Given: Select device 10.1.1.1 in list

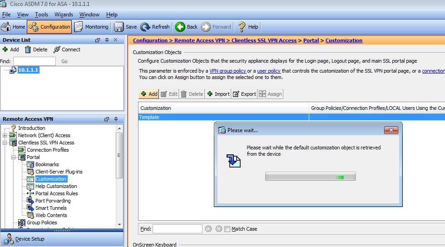Looking at the screenshot, I should coord(28,70).
